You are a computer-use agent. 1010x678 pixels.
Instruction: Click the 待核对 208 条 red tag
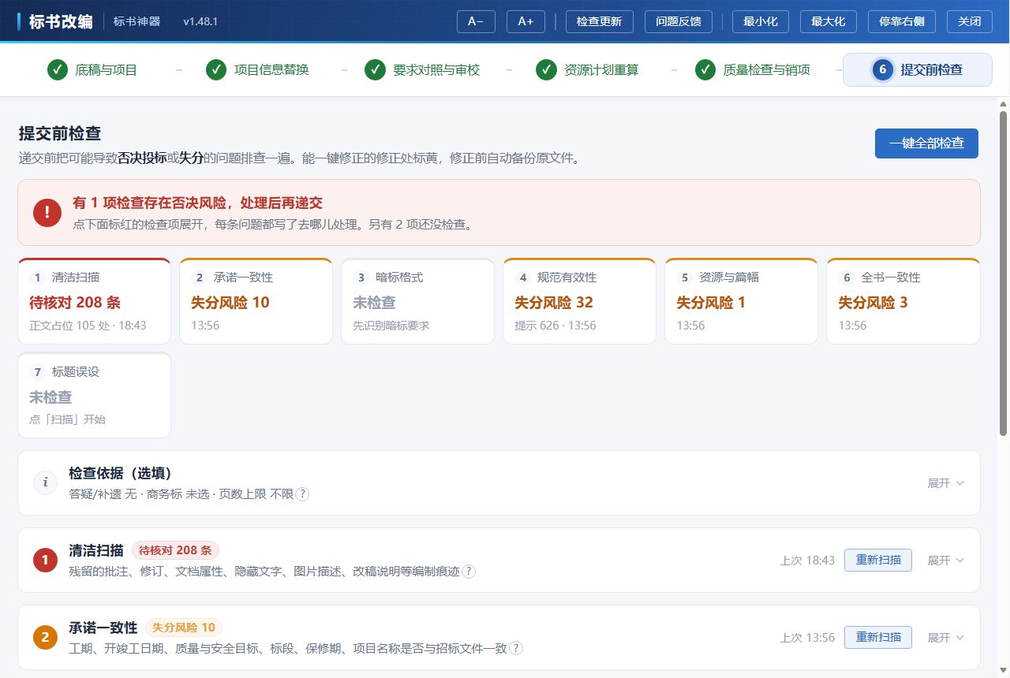pyautogui.click(x=175, y=550)
